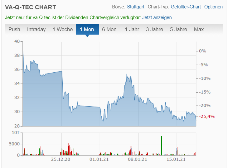228x168 pixels.
Task: Click the -25,4% performance label
Action: [206, 116]
